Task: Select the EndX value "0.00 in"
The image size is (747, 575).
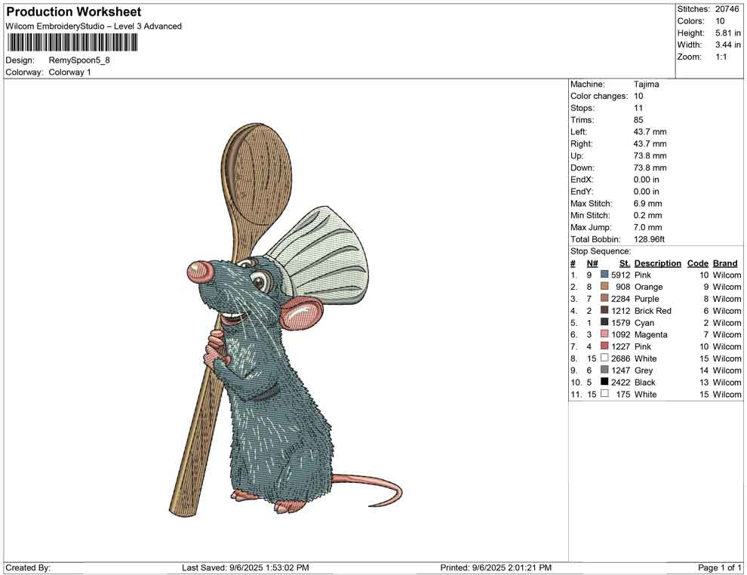Action: [x=647, y=180]
